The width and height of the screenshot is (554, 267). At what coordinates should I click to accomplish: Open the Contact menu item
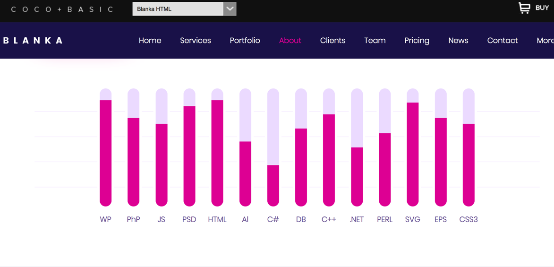(x=503, y=40)
